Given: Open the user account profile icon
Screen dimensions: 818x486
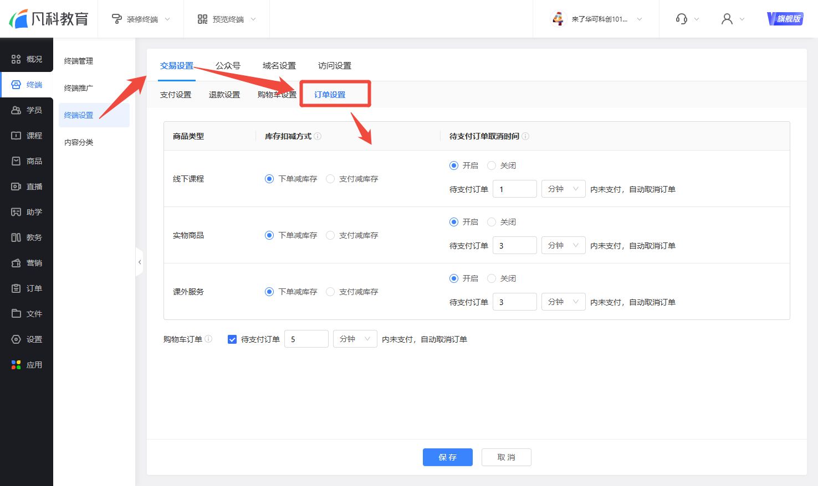Looking at the screenshot, I should 727,19.
